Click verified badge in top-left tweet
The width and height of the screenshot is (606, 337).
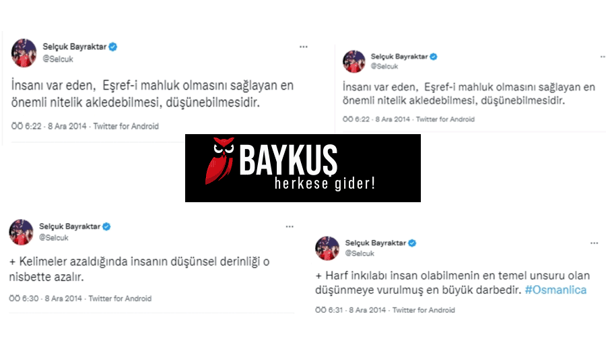pyautogui.click(x=113, y=47)
